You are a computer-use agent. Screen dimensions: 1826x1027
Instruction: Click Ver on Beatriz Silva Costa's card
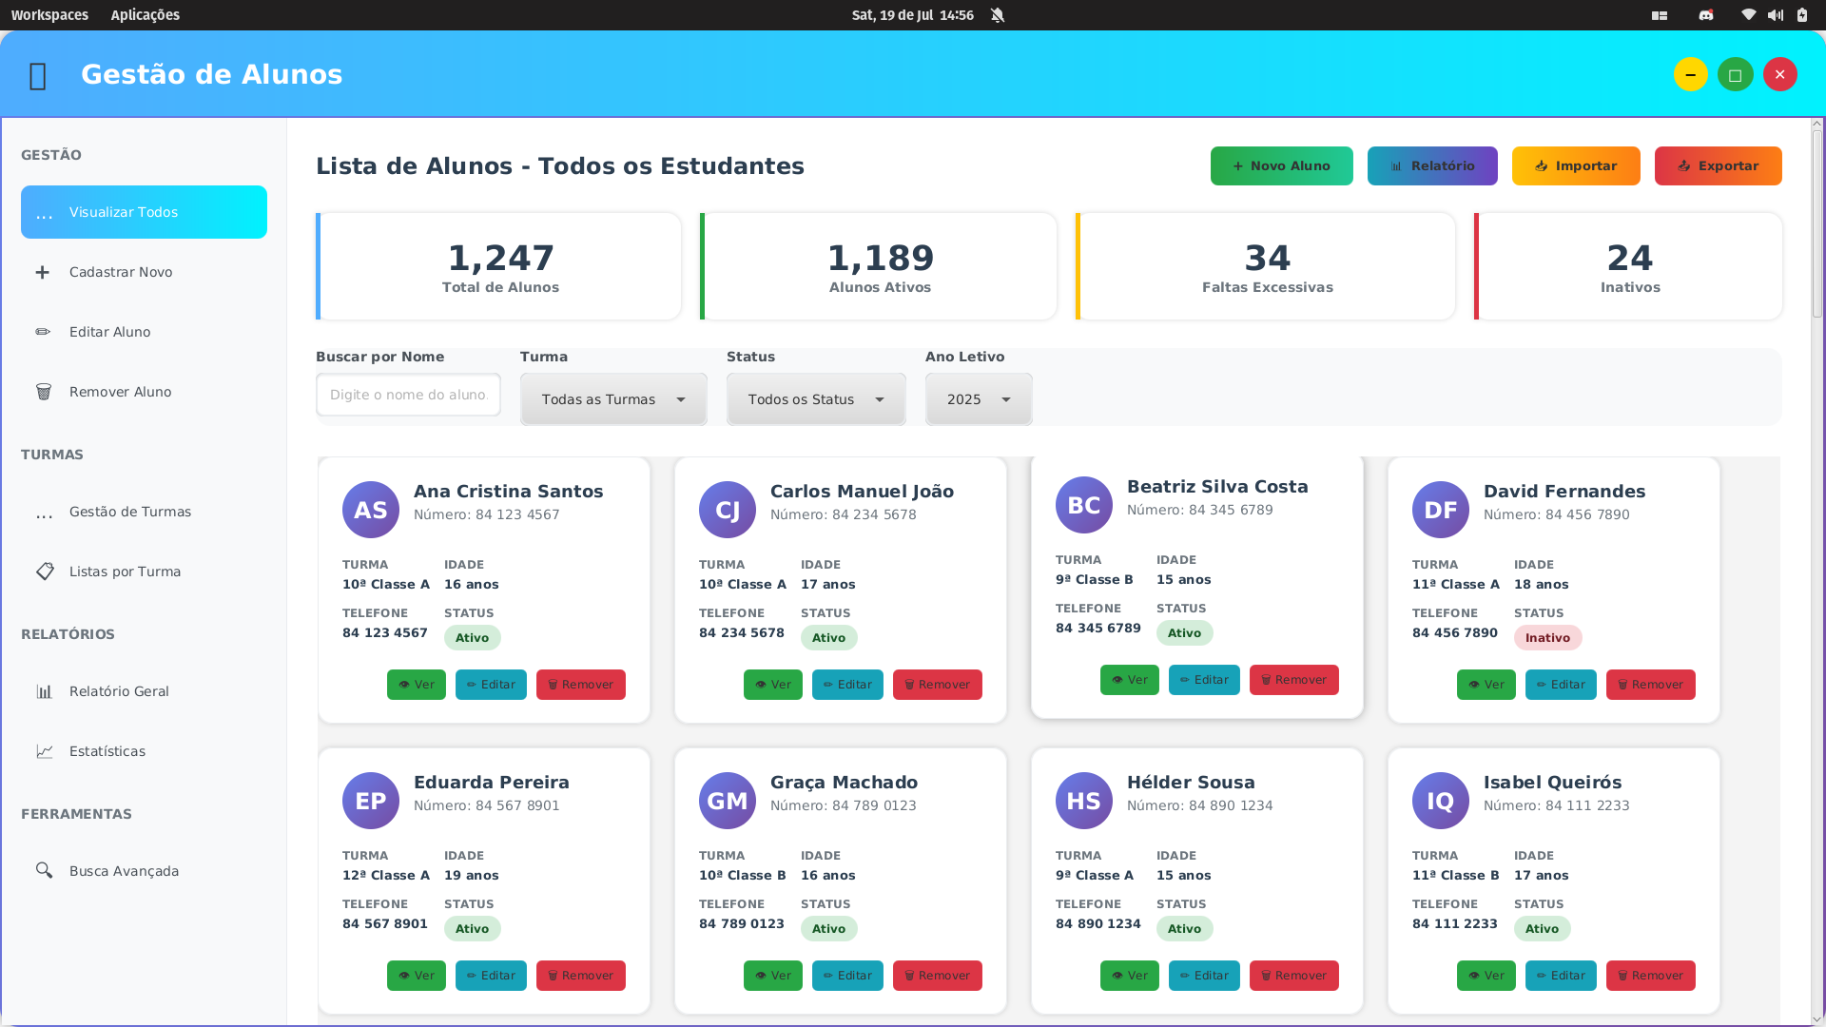tap(1129, 680)
